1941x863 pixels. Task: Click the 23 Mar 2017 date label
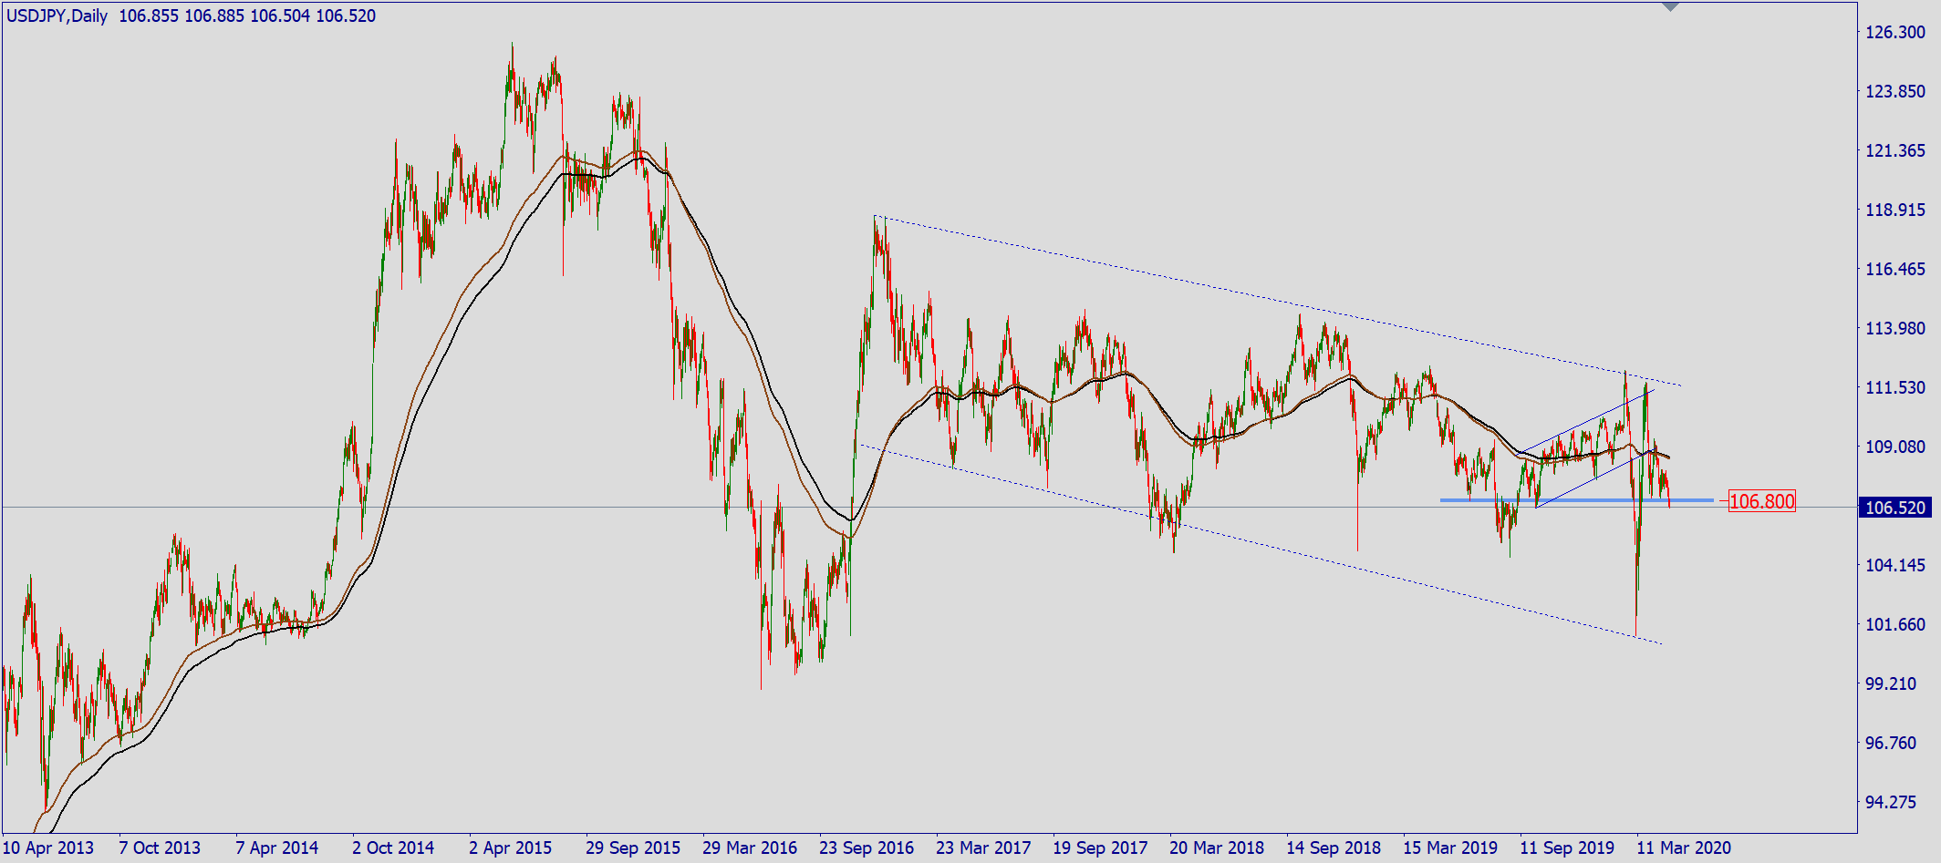coord(983,848)
